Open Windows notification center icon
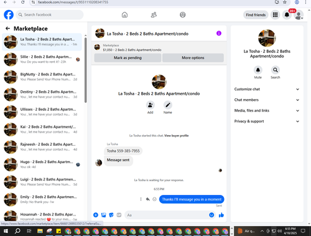The width and height of the screenshot is (311, 236). point(303,231)
